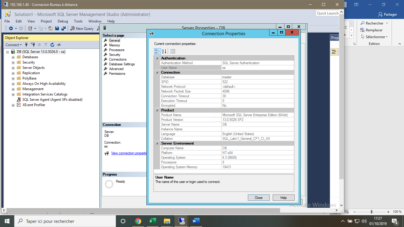This screenshot has width=404, height=227.
Task: Switch to Categorized view in Connection Properties
Action: (157, 51)
